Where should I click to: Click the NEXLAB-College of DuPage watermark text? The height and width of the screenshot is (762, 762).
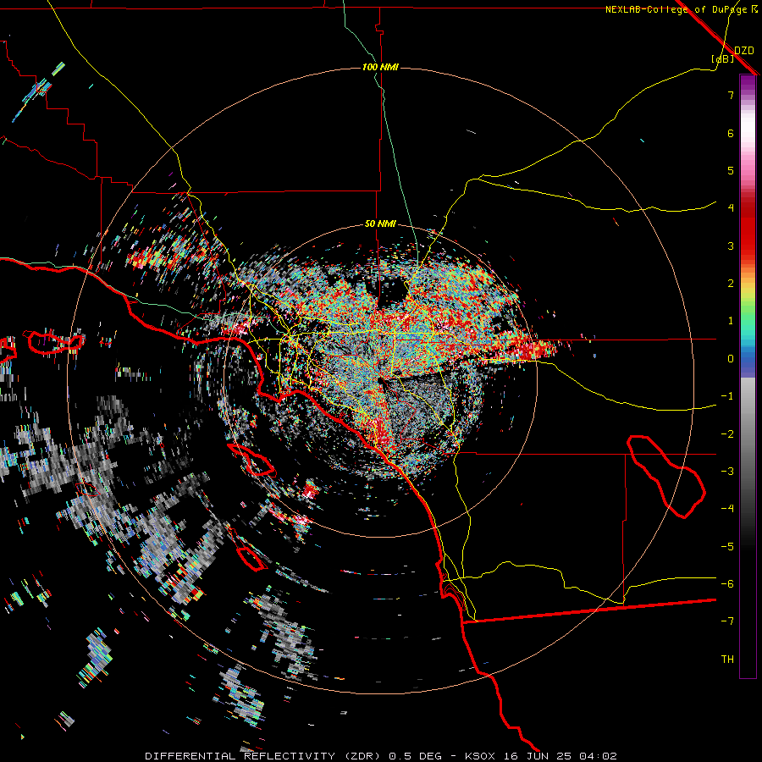pos(681,9)
